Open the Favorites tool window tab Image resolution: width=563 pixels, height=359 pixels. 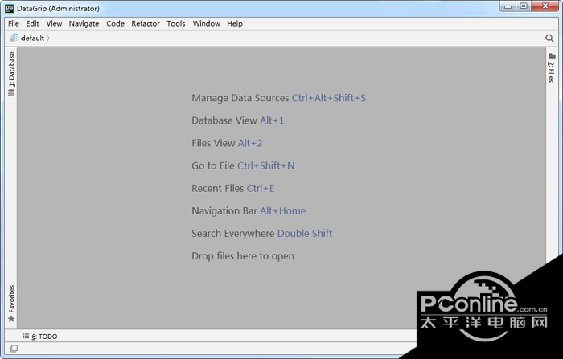(11, 304)
